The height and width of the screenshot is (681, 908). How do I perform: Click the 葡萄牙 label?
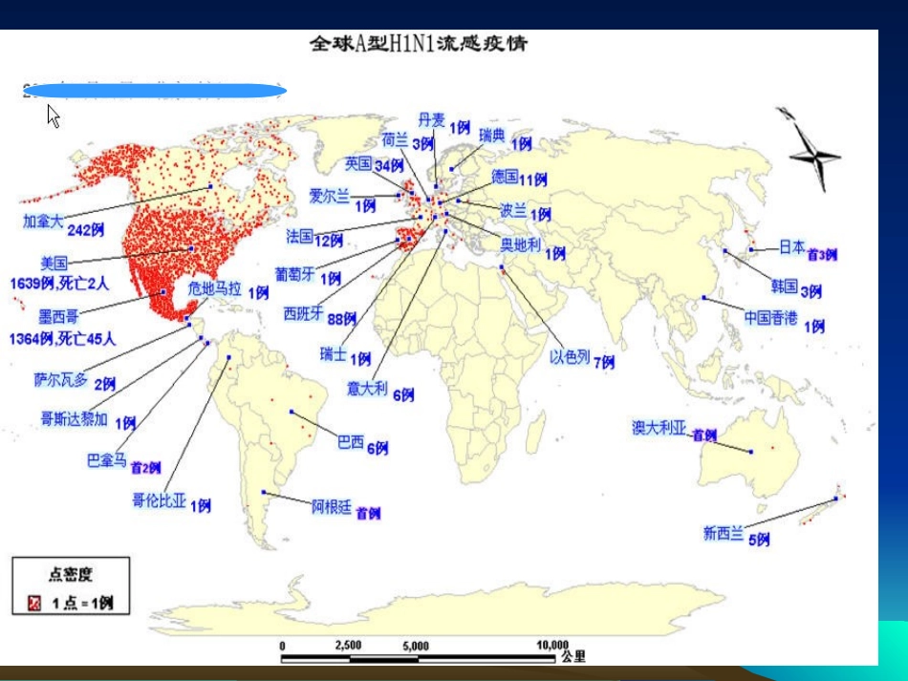pos(294,274)
